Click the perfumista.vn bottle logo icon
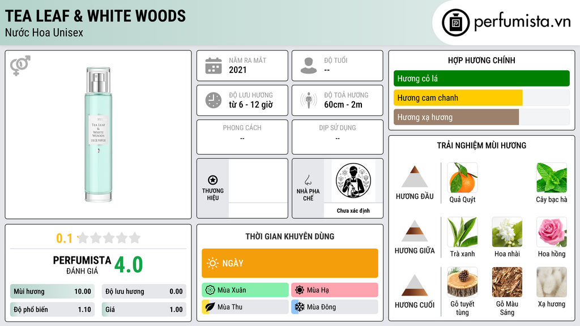This screenshot has height=326, width=580. (455, 23)
